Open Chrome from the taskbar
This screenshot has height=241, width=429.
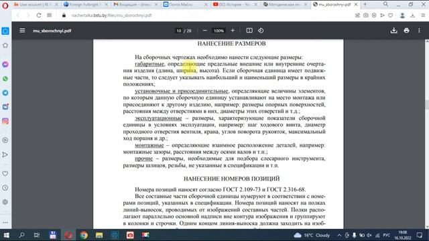pos(84,235)
